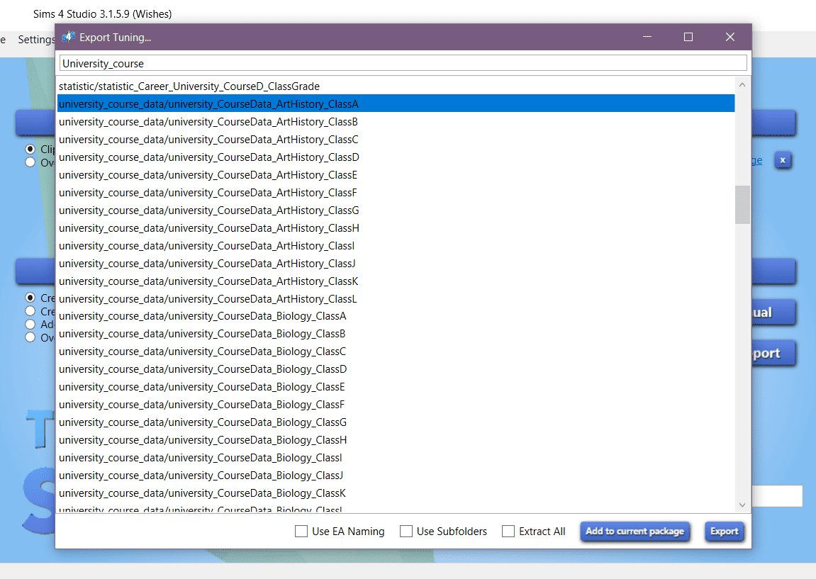
Task: Enable the Use EA Naming checkbox
Action: coord(301,531)
